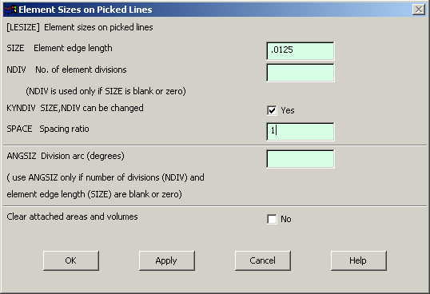Click the ANSYS icon in title bar
Image resolution: width=430 pixels, height=294 pixels.
click(x=11, y=10)
